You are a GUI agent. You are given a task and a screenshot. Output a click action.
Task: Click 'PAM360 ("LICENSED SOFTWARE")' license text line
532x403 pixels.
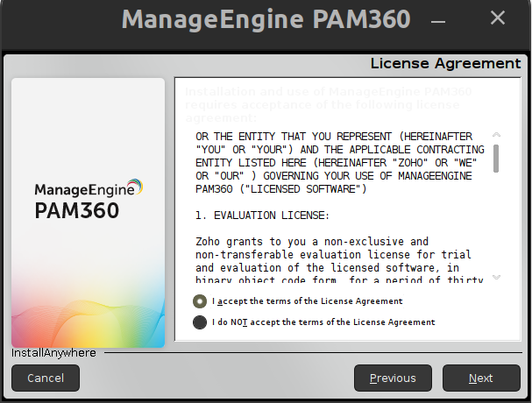click(x=281, y=189)
